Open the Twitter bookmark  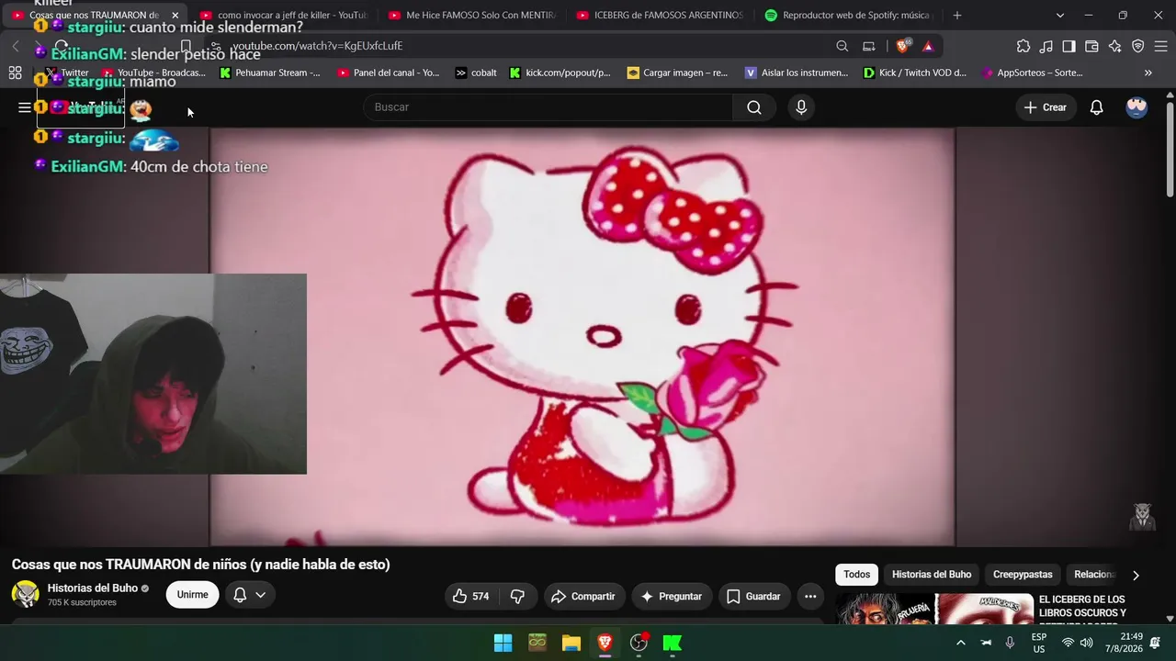tap(67, 73)
